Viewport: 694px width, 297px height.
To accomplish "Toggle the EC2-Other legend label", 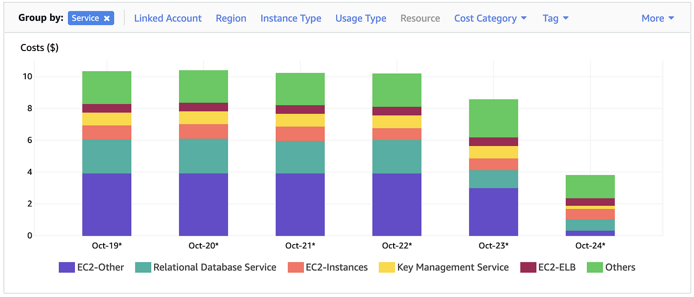I will coord(101,267).
